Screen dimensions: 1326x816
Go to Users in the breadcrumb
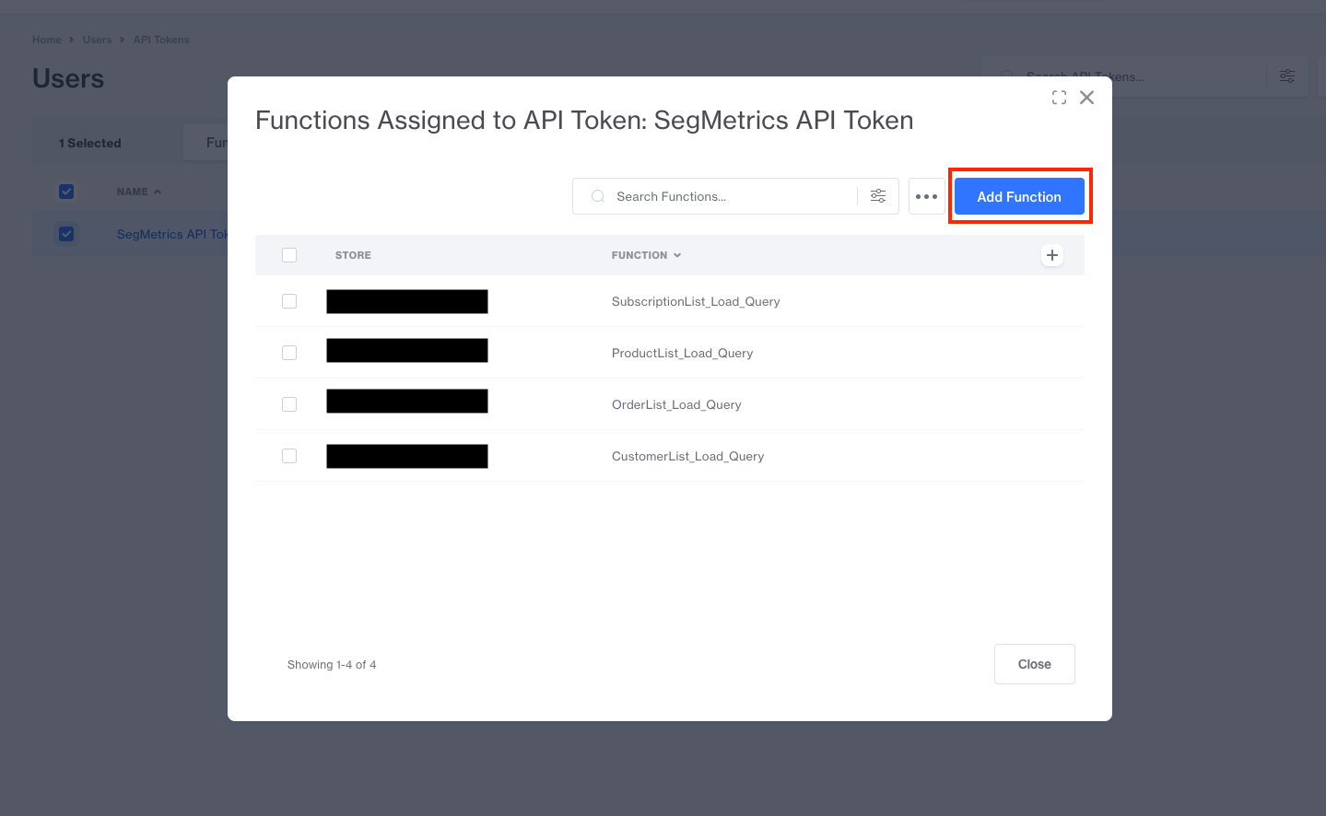pos(97,40)
